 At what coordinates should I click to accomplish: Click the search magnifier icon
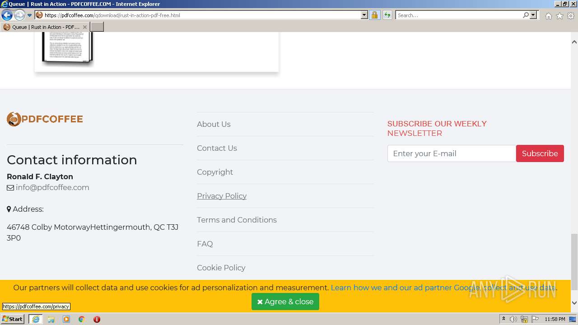click(526, 15)
